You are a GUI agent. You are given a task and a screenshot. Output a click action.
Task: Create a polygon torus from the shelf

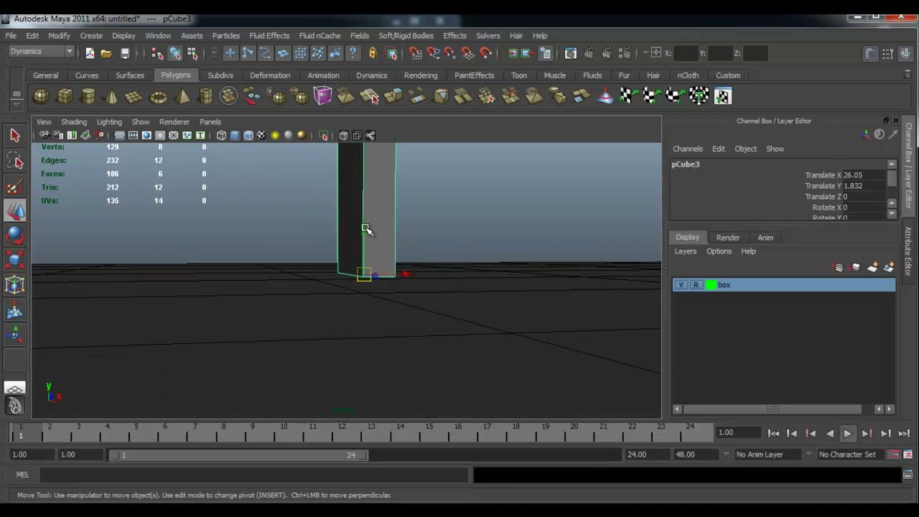coord(158,96)
